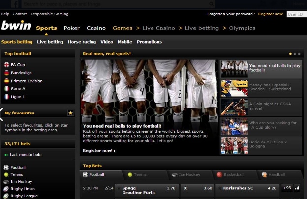Viewport: 307px width, 199px height.
Task: Click the England flag beside FA Cup
Action: tap(7, 65)
